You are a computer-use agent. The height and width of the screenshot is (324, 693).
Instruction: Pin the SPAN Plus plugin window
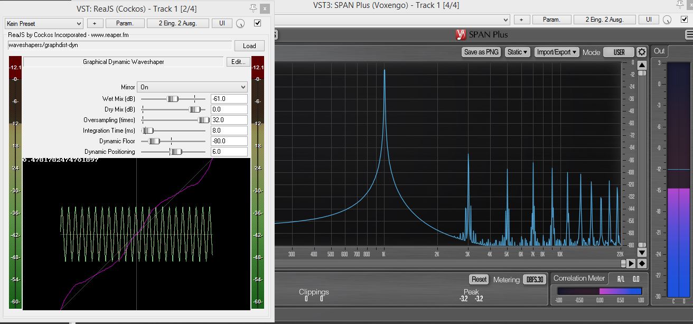click(x=680, y=5)
